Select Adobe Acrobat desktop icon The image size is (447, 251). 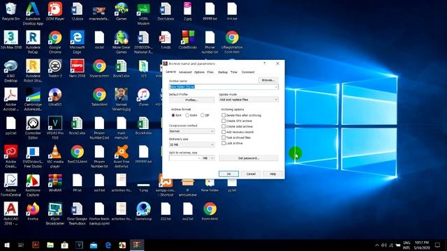[11, 99]
